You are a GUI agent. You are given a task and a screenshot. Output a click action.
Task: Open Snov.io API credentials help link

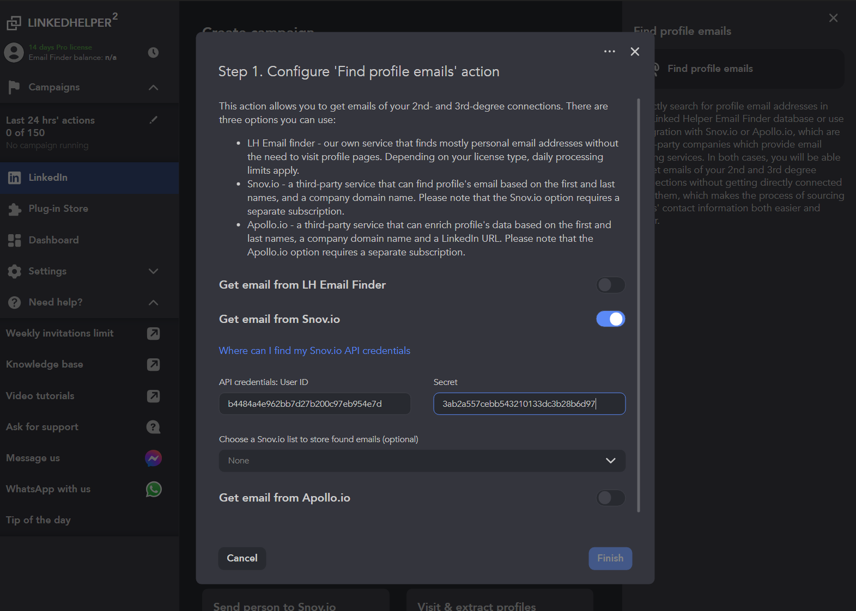click(x=314, y=351)
